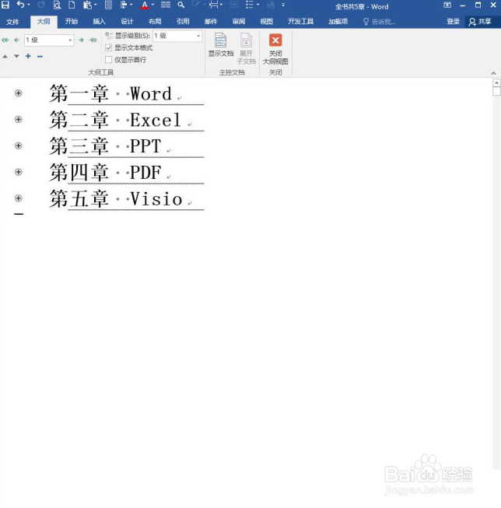Viewport: 501px width, 508px height.
Task: Click the bullet list icon in quick access toolbar
Action: [x=250, y=5]
